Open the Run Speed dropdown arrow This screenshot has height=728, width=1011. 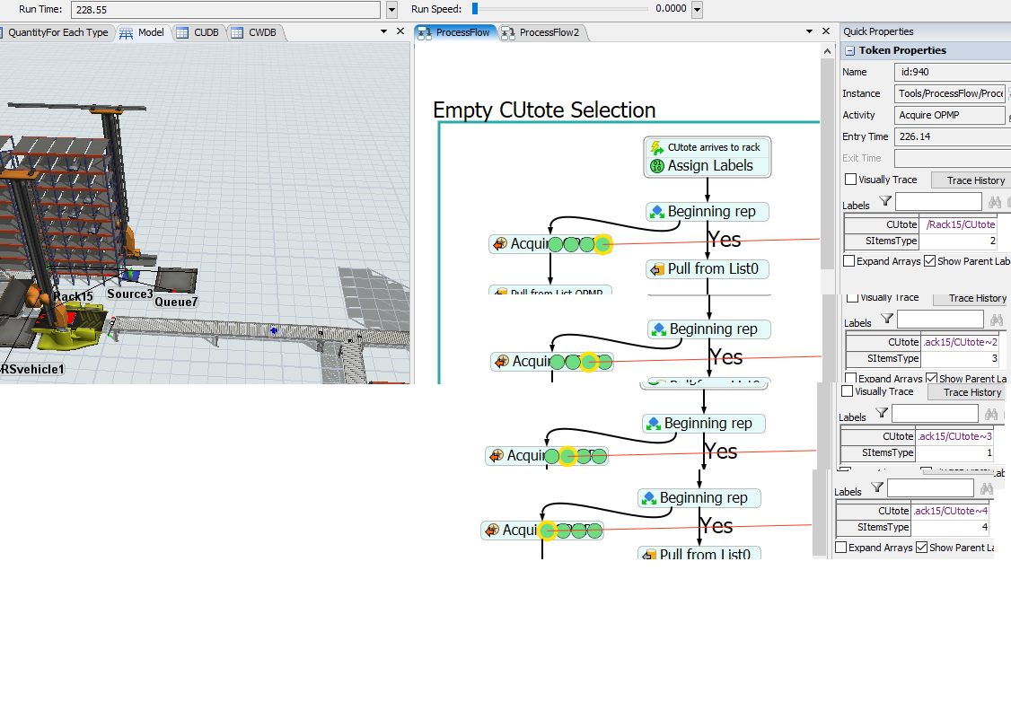(x=697, y=10)
